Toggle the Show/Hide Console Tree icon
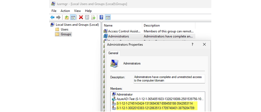 (73, 17)
